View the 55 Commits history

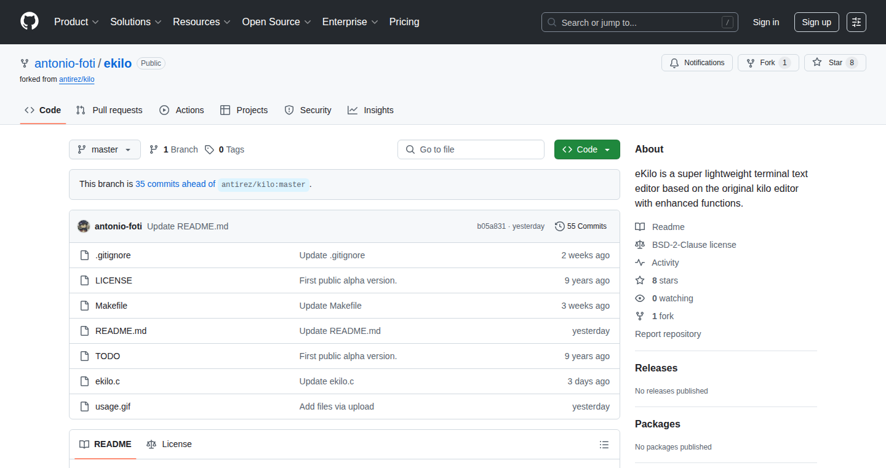581,226
